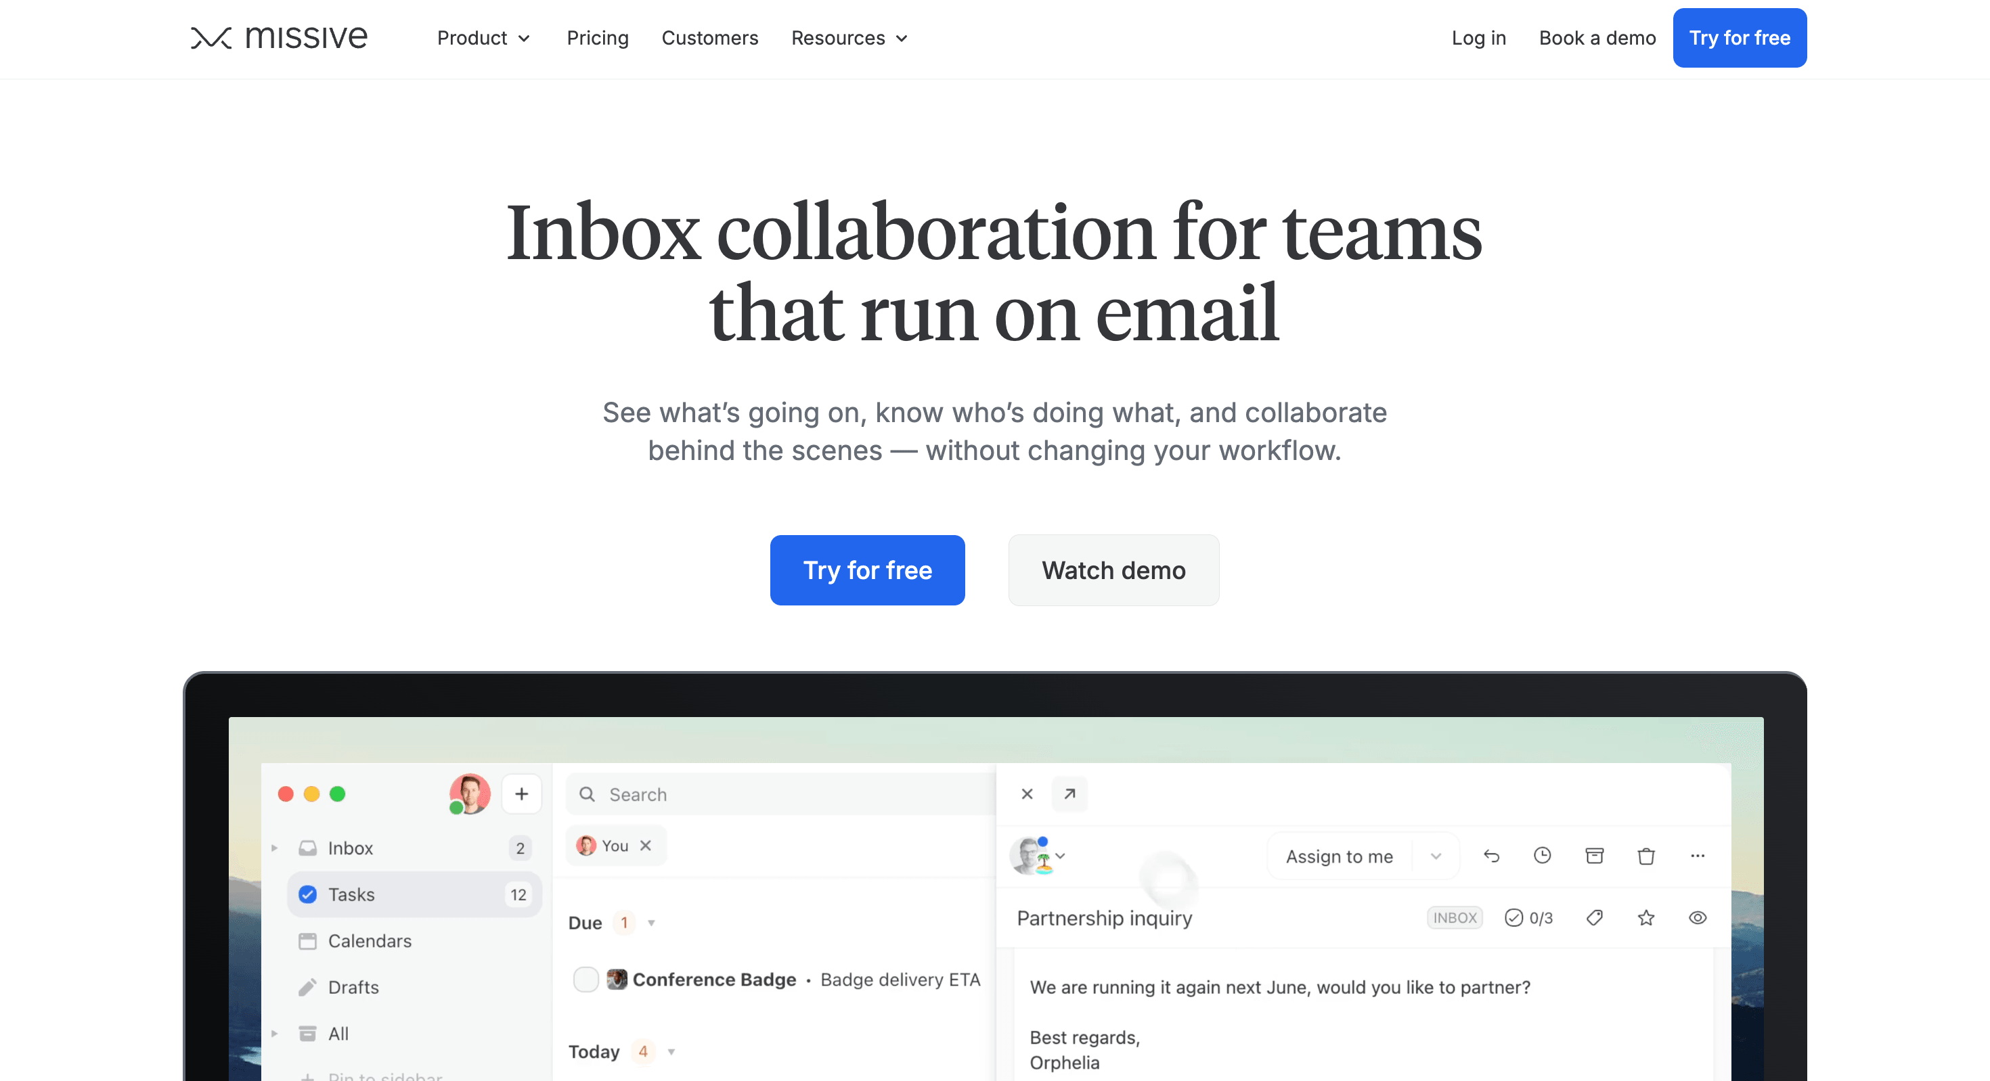Open the assignee avatar dropdown
The image size is (1990, 1081).
pyautogui.click(x=1038, y=856)
